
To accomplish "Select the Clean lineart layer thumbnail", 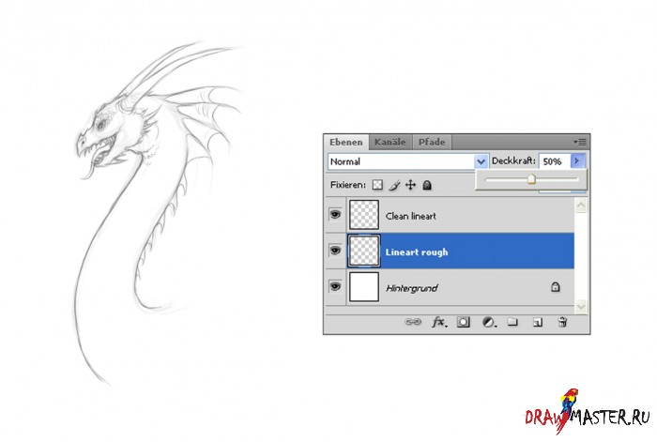I will (364, 215).
